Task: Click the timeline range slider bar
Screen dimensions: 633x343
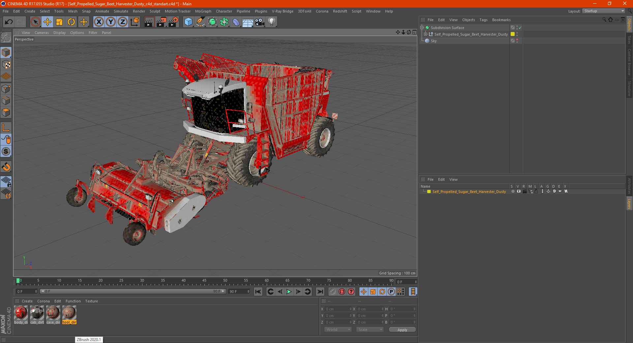Action: point(133,292)
